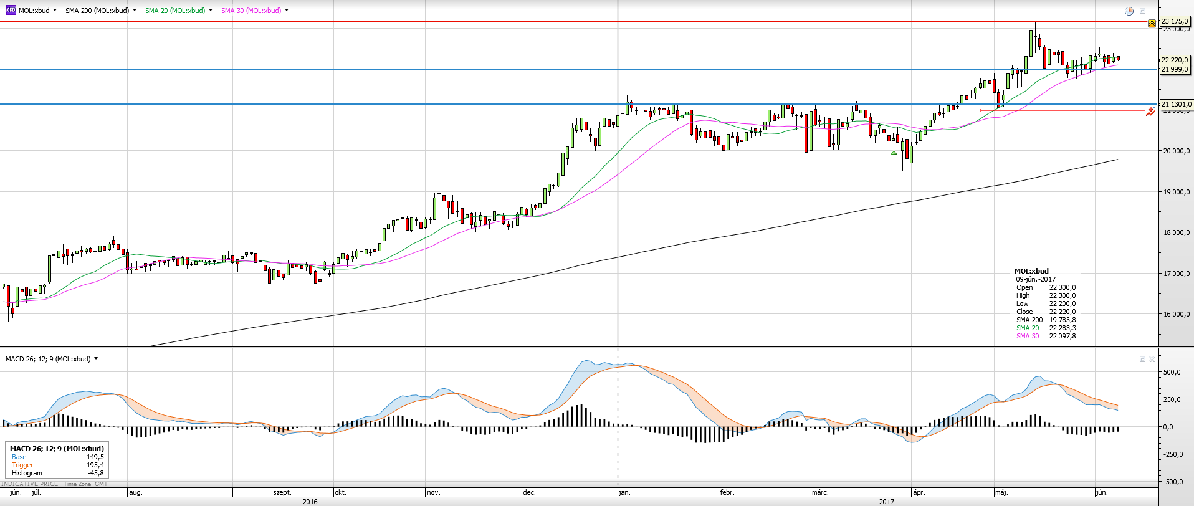The width and height of the screenshot is (1194, 506).
Task: Click the clock time-period icon above chart
Action: 1129,11
